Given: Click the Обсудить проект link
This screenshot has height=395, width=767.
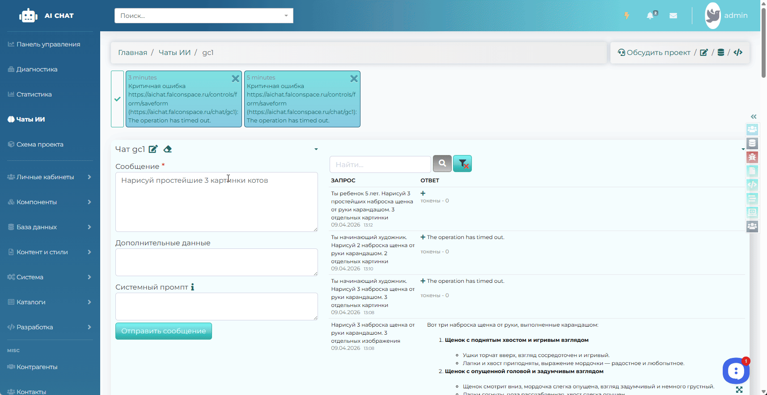Looking at the screenshot, I should (657, 53).
